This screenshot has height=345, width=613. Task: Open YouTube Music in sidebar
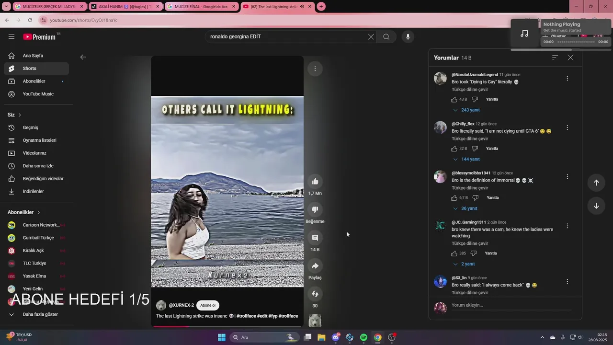pyautogui.click(x=36, y=94)
